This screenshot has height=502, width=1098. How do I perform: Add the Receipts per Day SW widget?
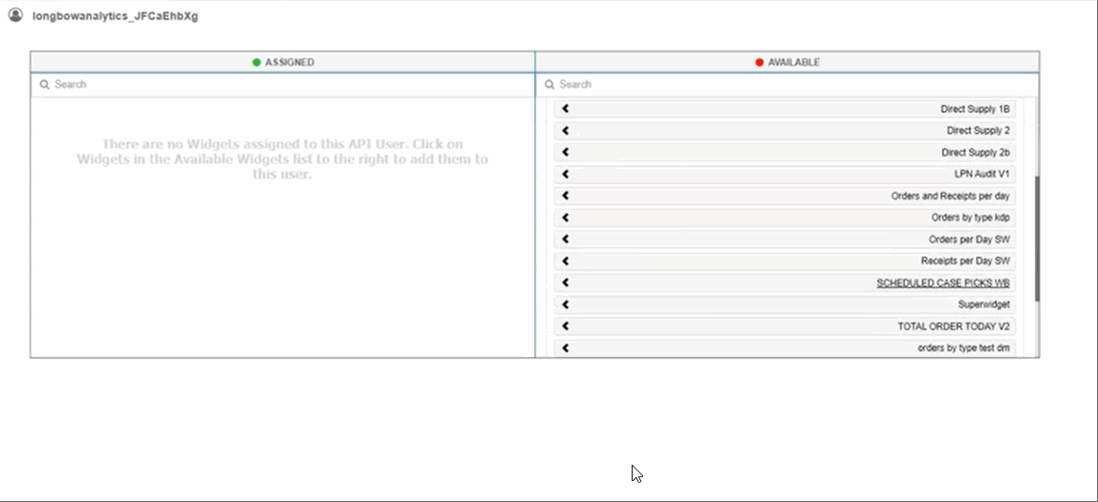(x=785, y=261)
